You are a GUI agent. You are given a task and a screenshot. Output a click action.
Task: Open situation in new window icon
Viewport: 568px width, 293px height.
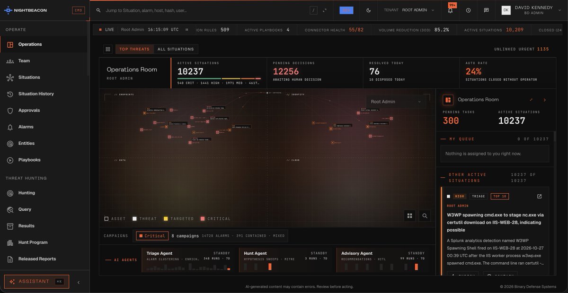tap(539, 196)
